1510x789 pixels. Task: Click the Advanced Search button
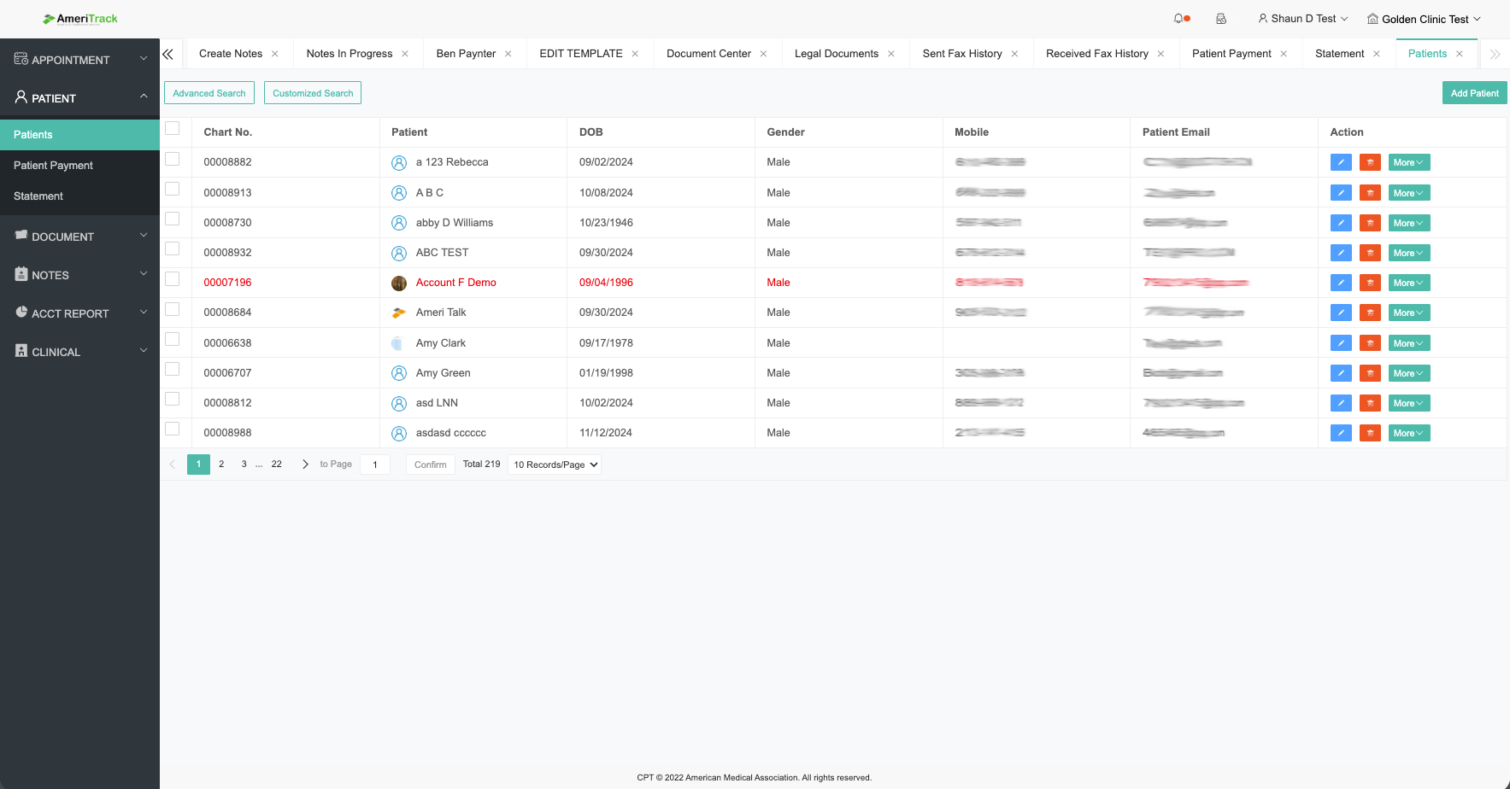(x=209, y=93)
